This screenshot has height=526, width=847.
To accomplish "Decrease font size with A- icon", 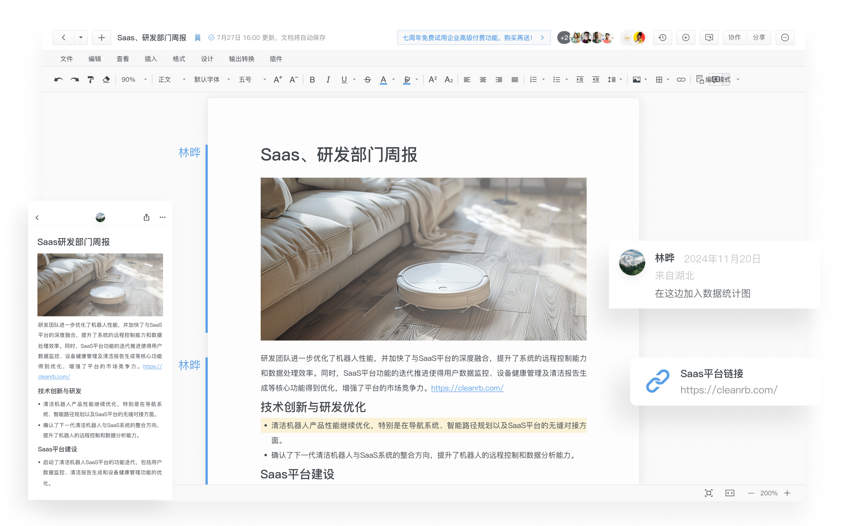I will (x=294, y=80).
